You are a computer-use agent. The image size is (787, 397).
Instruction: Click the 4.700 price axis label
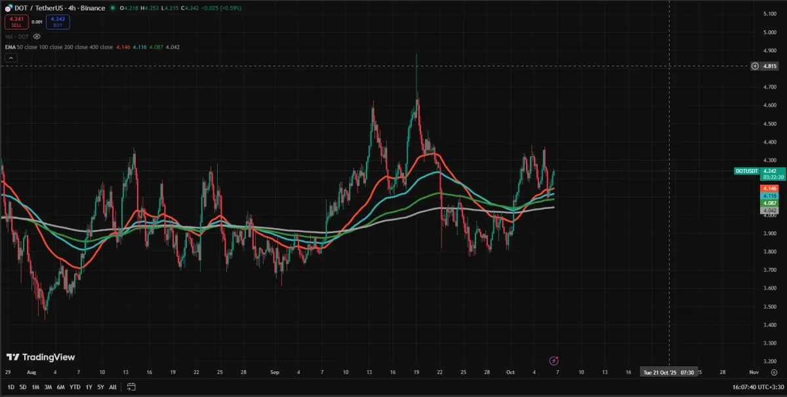point(770,86)
